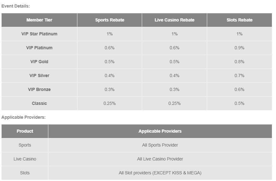This screenshot has width=276, height=181.
Task: Click the Live Casino Rebate header
Action: (174, 20)
